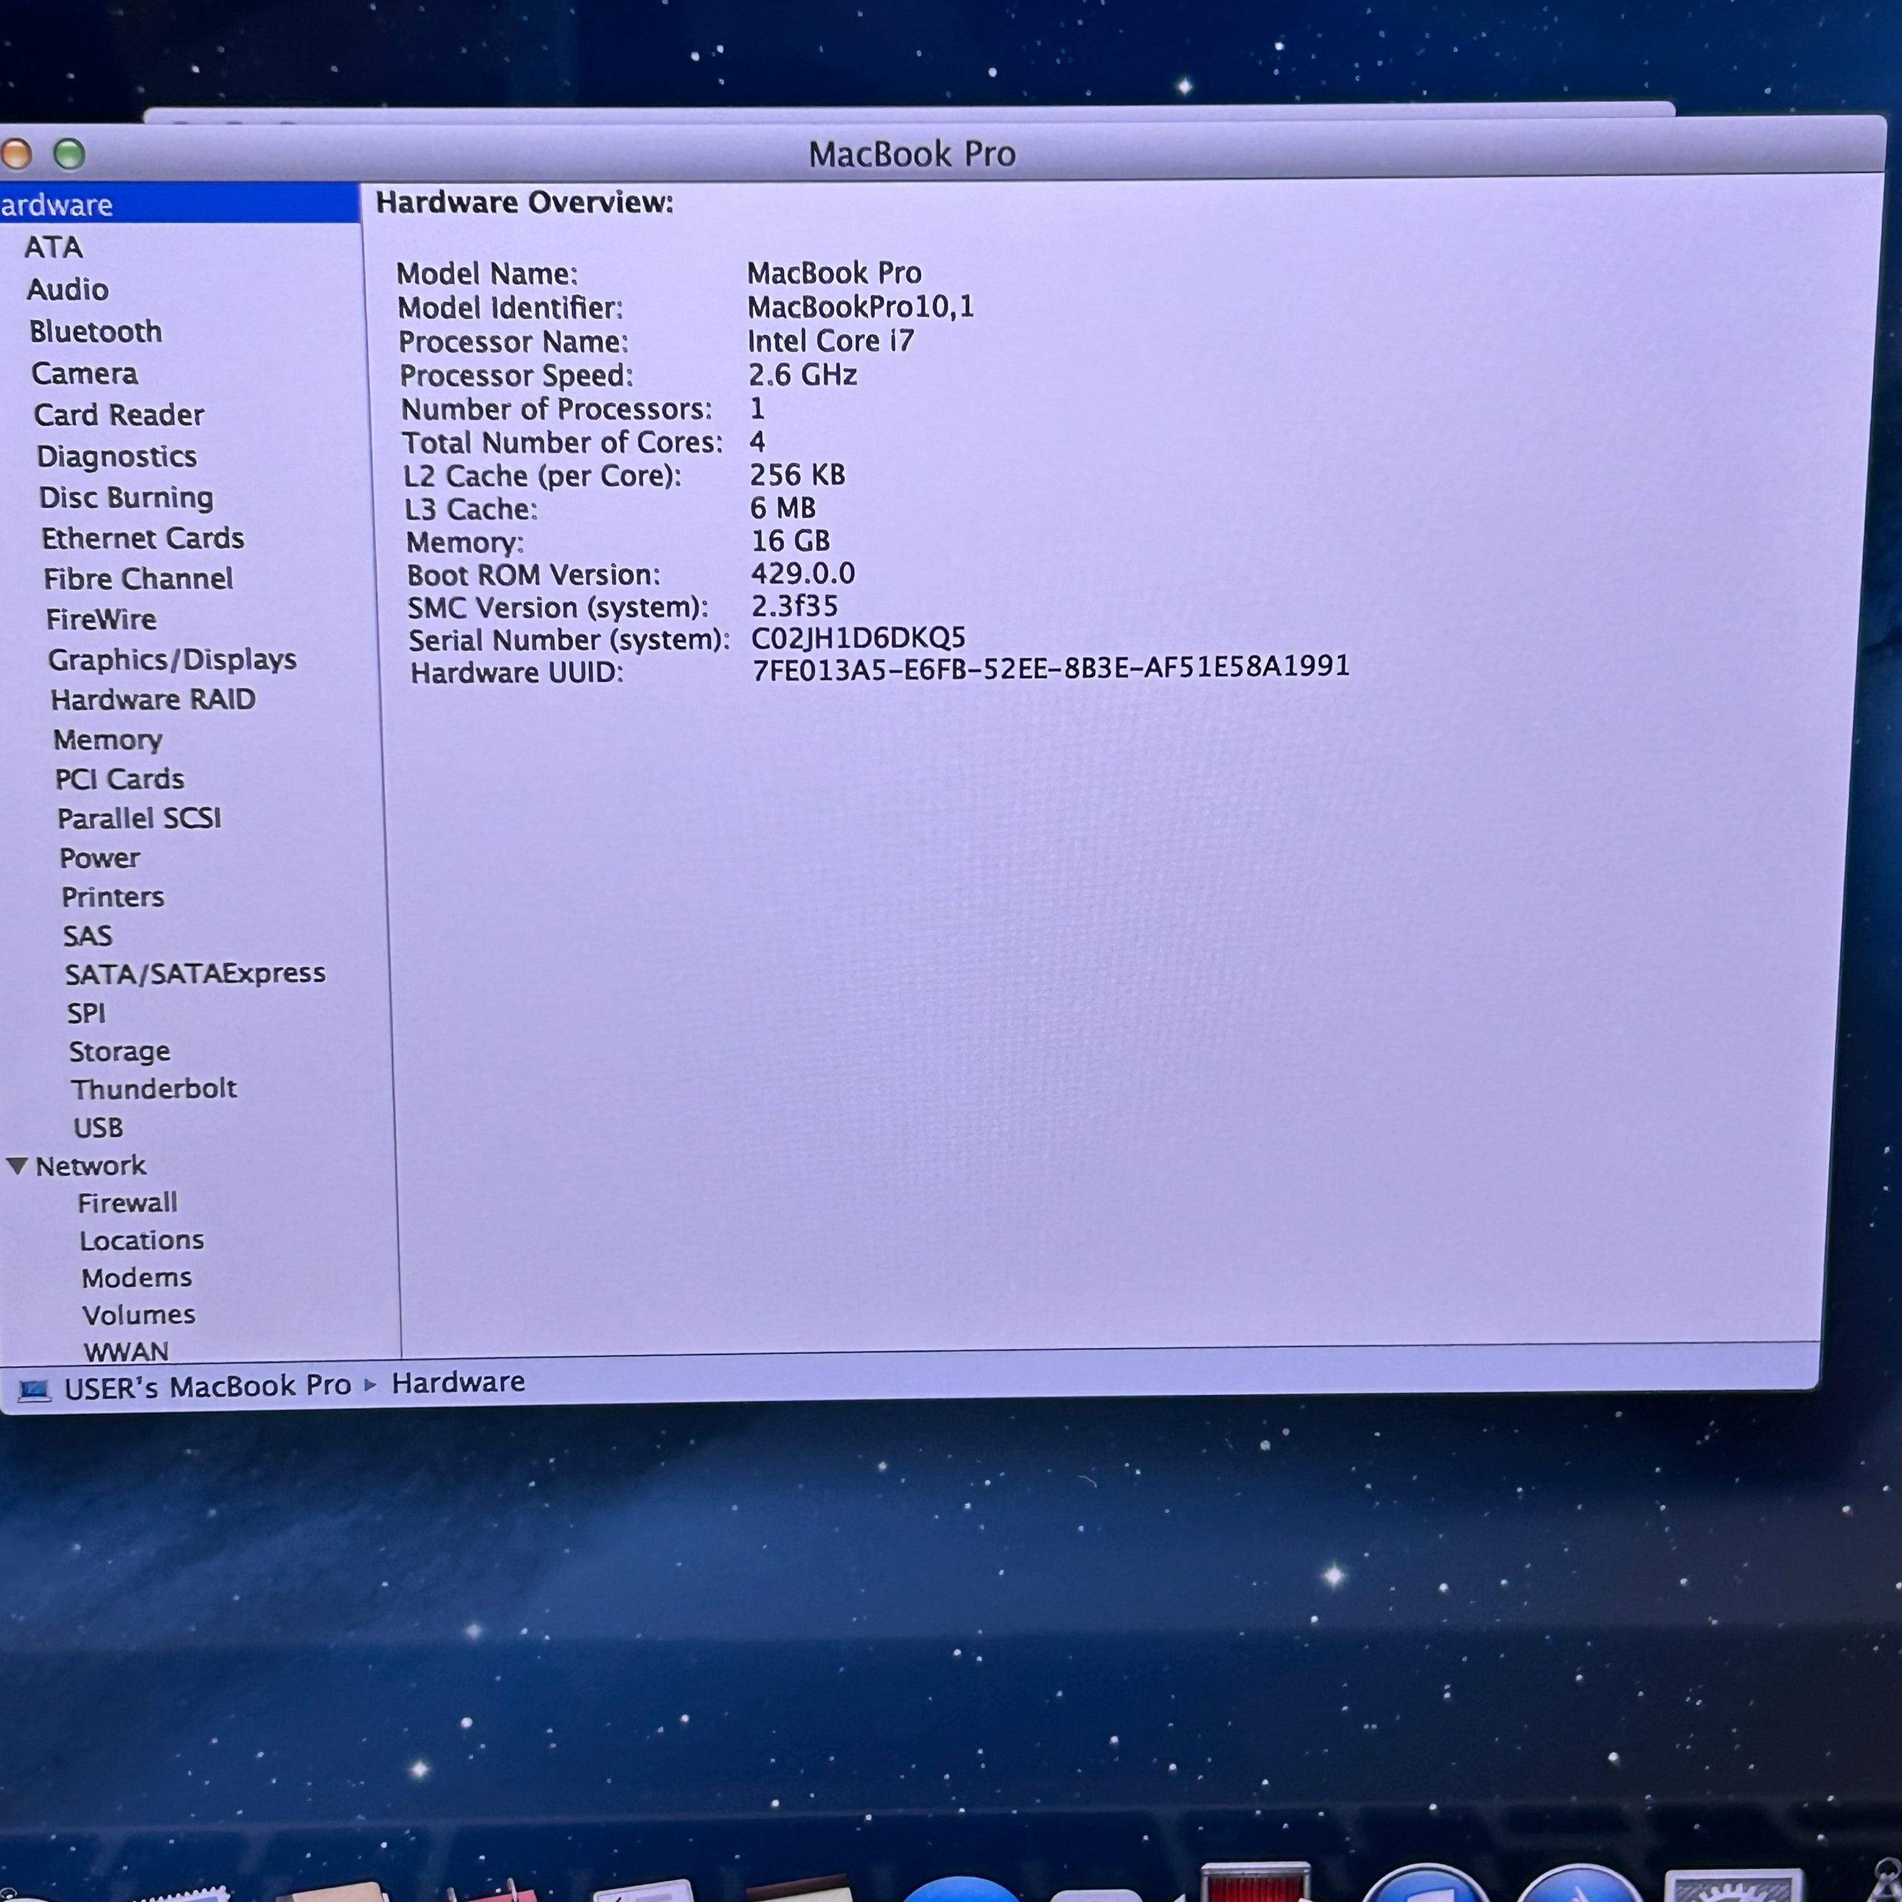Click the Boot ROM Version 429.0.0 value

click(803, 574)
